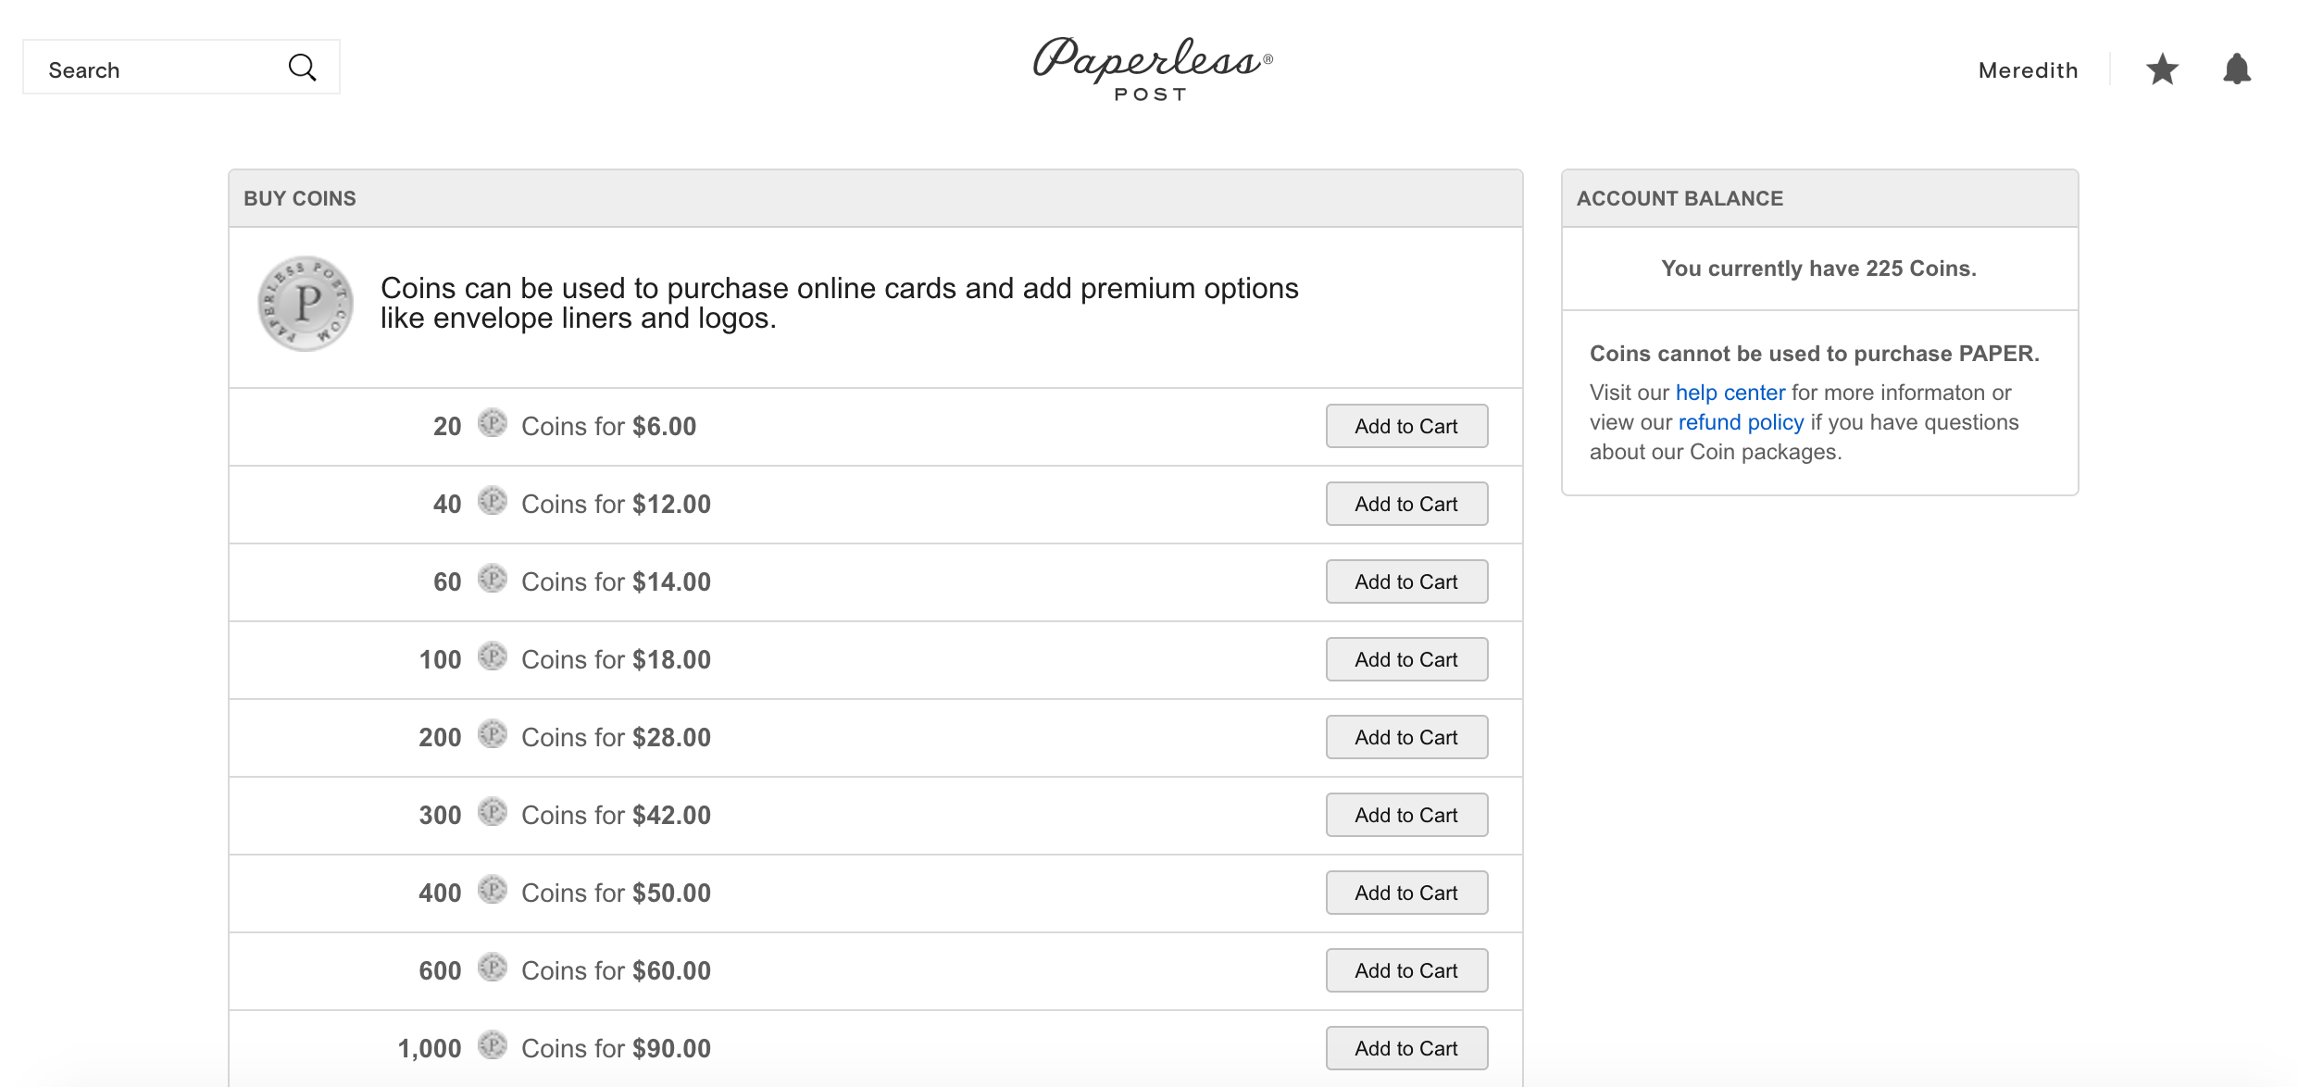Click coin icon in 100 Coins row
The width and height of the screenshot is (2298, 1087).
pyautogui.click(x=493, y=657)
